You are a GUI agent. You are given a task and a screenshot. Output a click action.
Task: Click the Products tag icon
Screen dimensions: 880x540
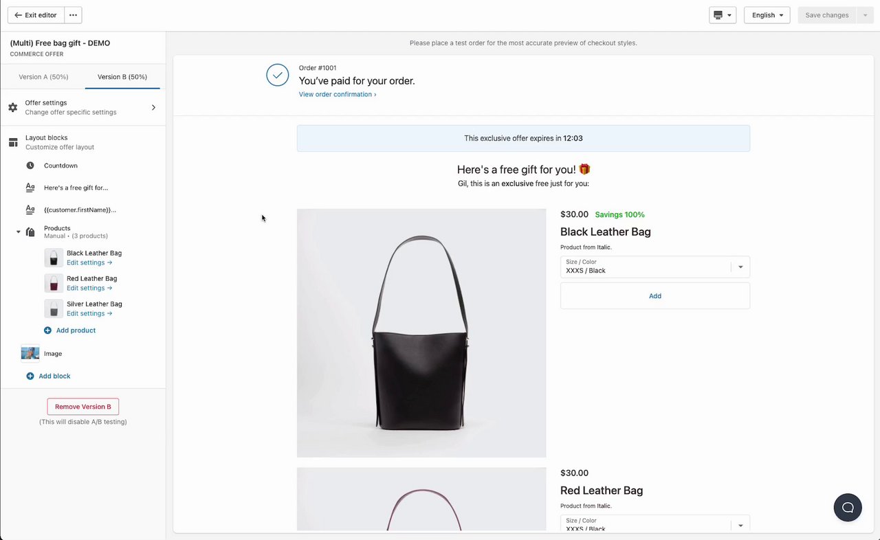click(30, 232)
